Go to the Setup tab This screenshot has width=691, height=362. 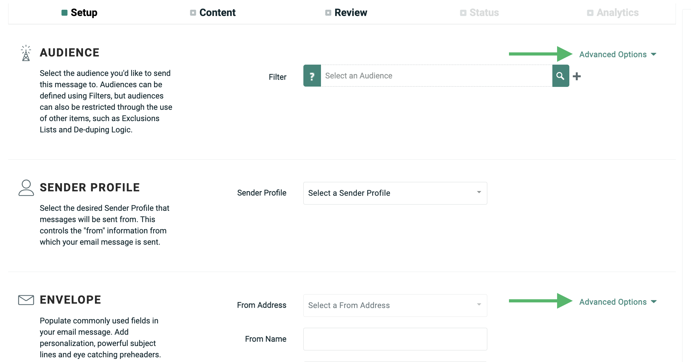click(84, 13)
